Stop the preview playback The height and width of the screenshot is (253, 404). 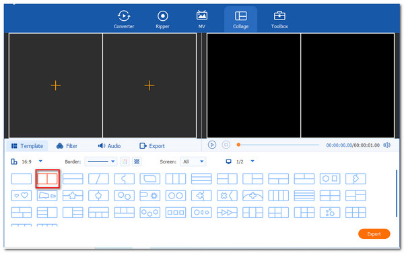[226, 145]
